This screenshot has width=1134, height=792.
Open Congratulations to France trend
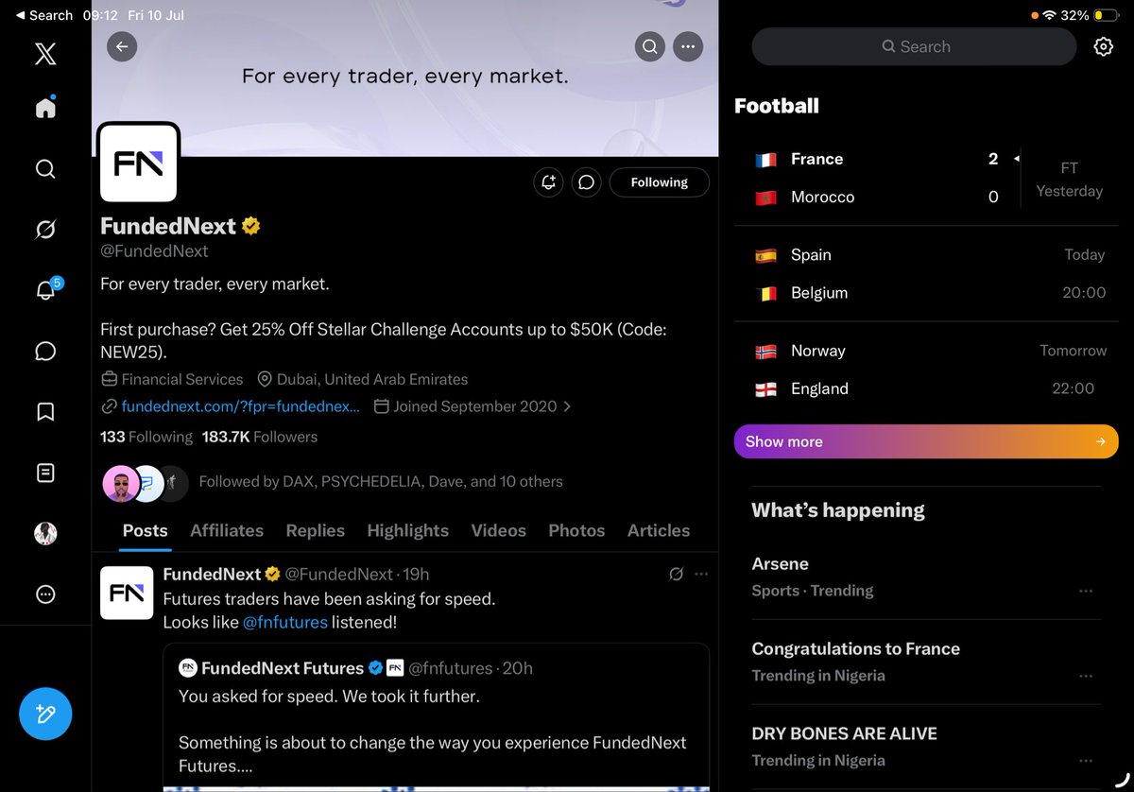point(926,662)
